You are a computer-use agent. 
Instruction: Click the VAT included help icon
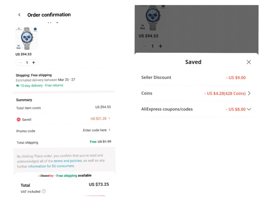point(44,191)
